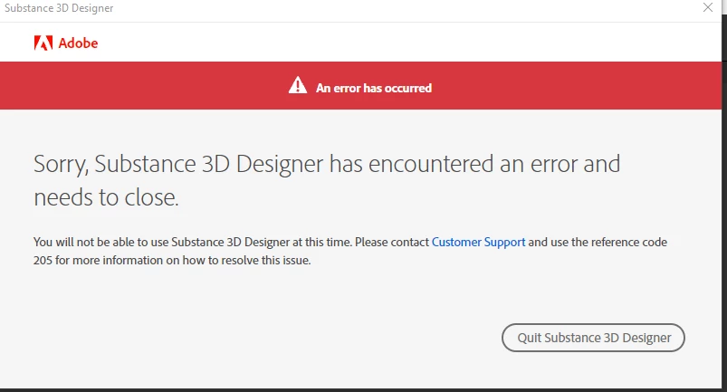The image size is (727, 392).
Task: Click the 'Adobe' wordmark text
Action: (78, 43)
